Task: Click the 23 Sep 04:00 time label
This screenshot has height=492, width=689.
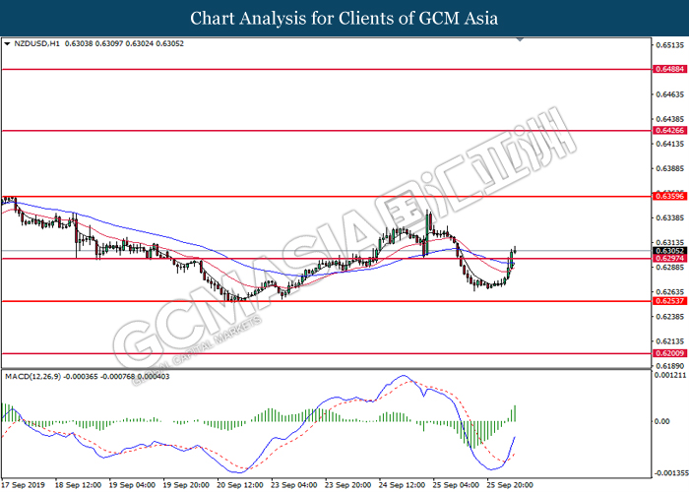Action: (x=294, y=485)
